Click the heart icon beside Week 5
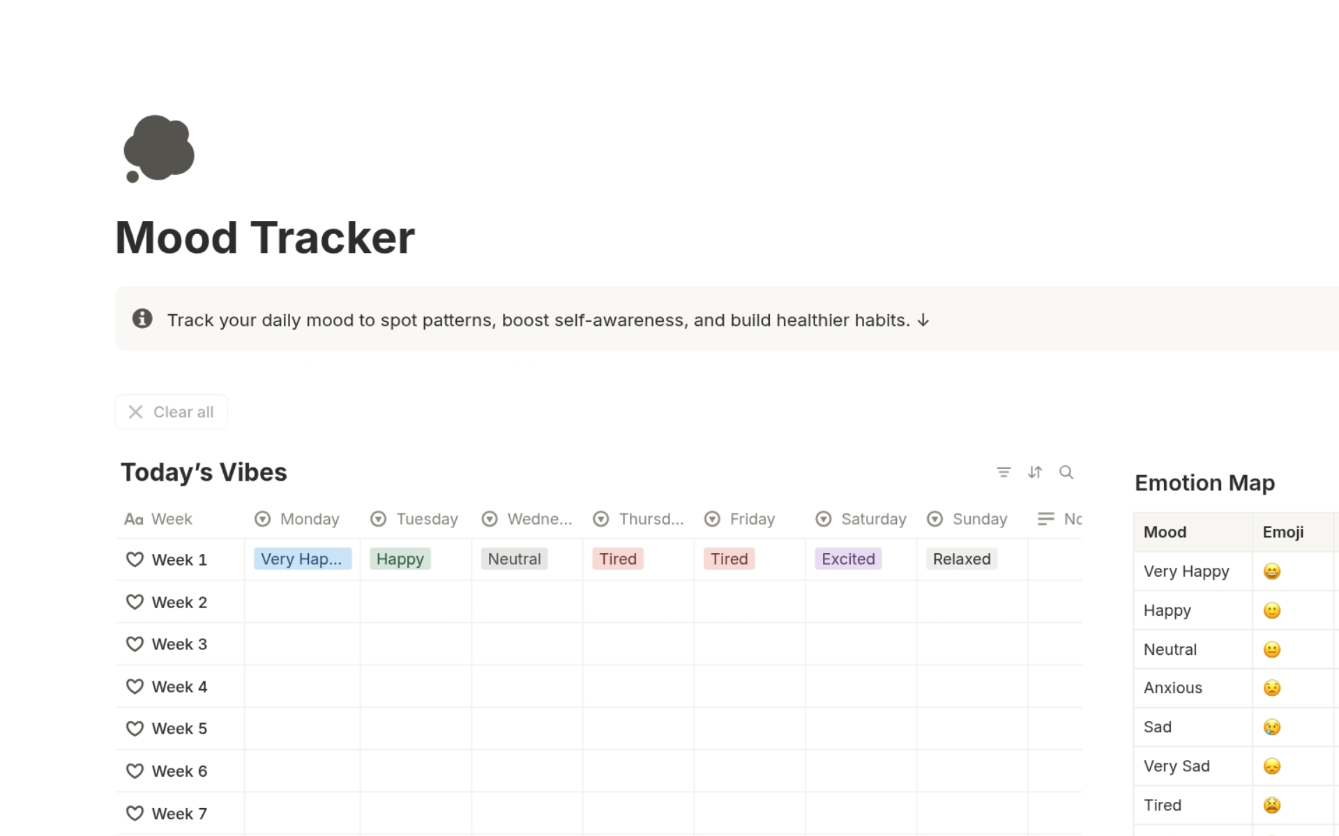 135,728
